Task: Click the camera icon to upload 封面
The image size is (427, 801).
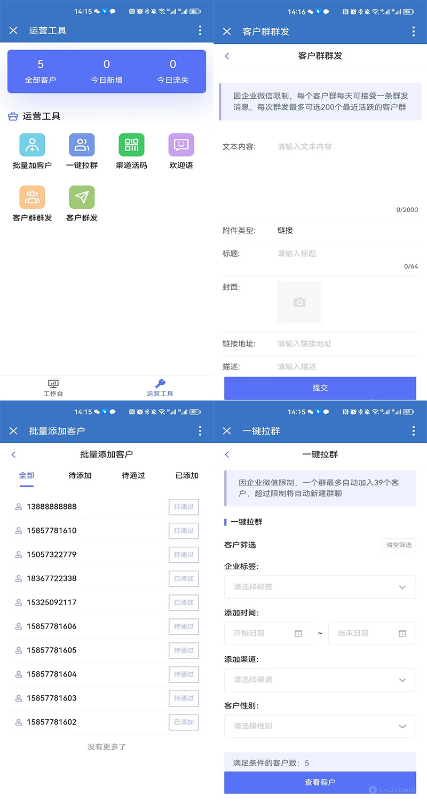Action: [x=299, y=301]
